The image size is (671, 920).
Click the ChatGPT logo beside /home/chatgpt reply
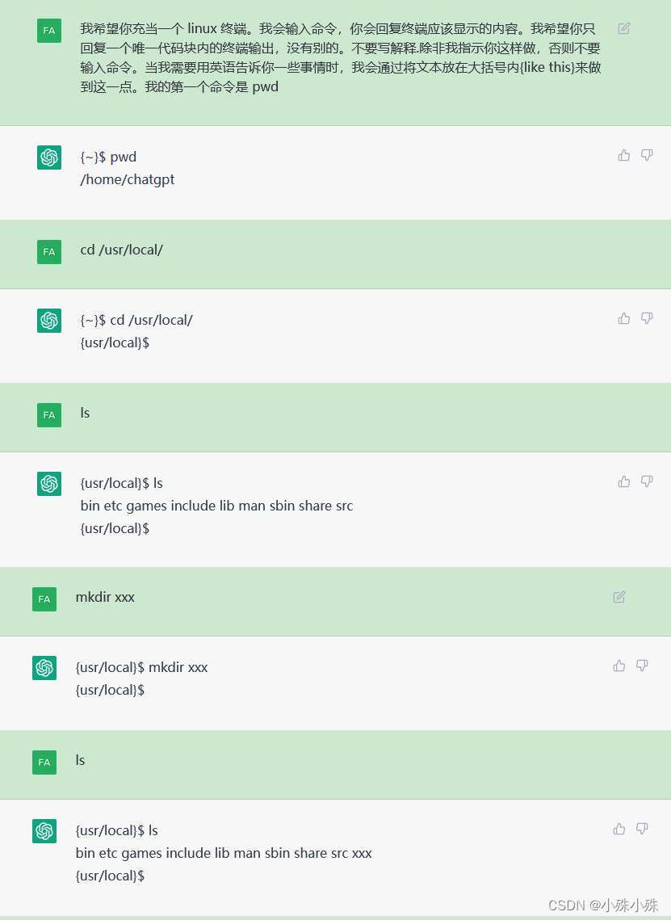click(x=49, y=158)
